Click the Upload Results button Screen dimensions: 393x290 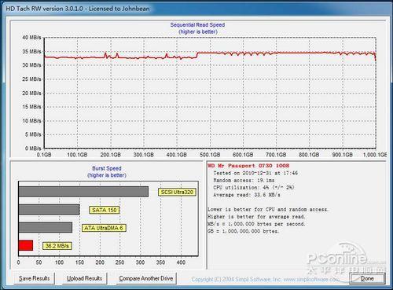point(84,278)
